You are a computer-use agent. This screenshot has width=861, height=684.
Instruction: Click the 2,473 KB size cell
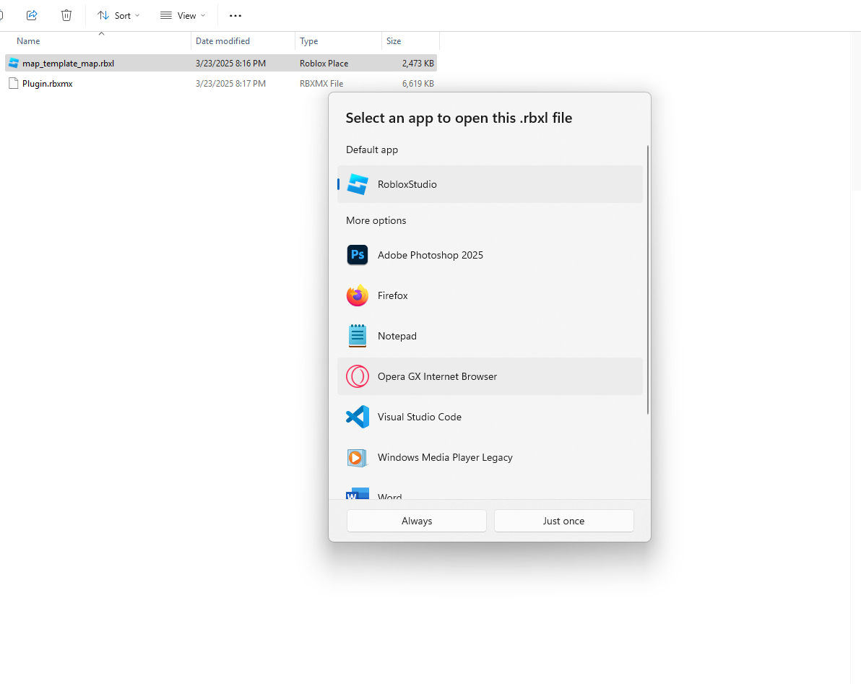click(x=418, y=63)
